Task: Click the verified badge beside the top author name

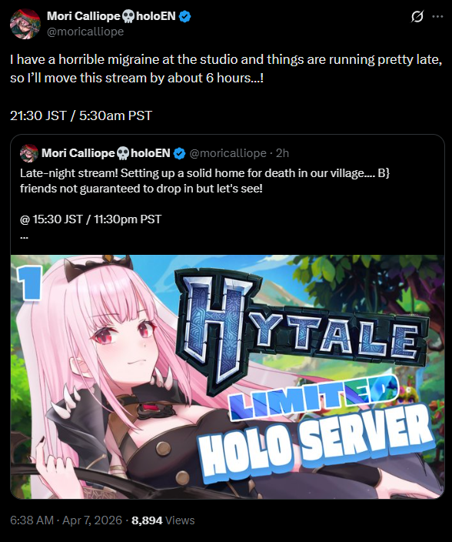Action: (x=185, y=16)
